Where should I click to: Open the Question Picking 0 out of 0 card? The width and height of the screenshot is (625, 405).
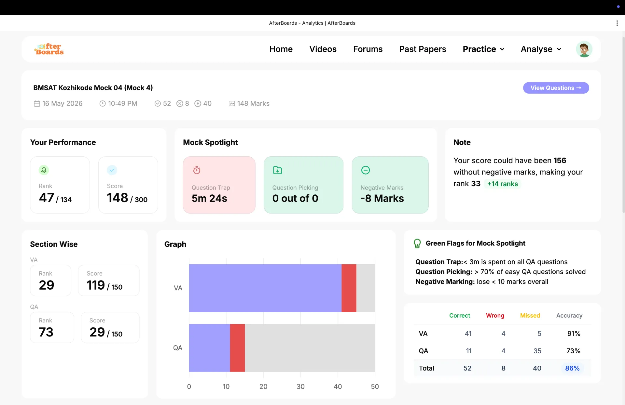coord(303,185)
